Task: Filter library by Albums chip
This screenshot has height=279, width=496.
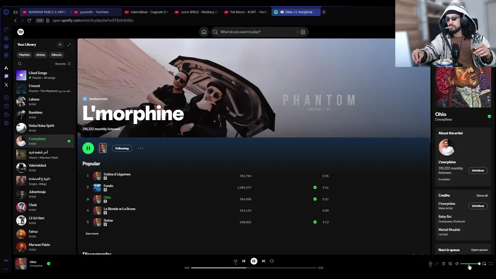Action: coord(57,55)
